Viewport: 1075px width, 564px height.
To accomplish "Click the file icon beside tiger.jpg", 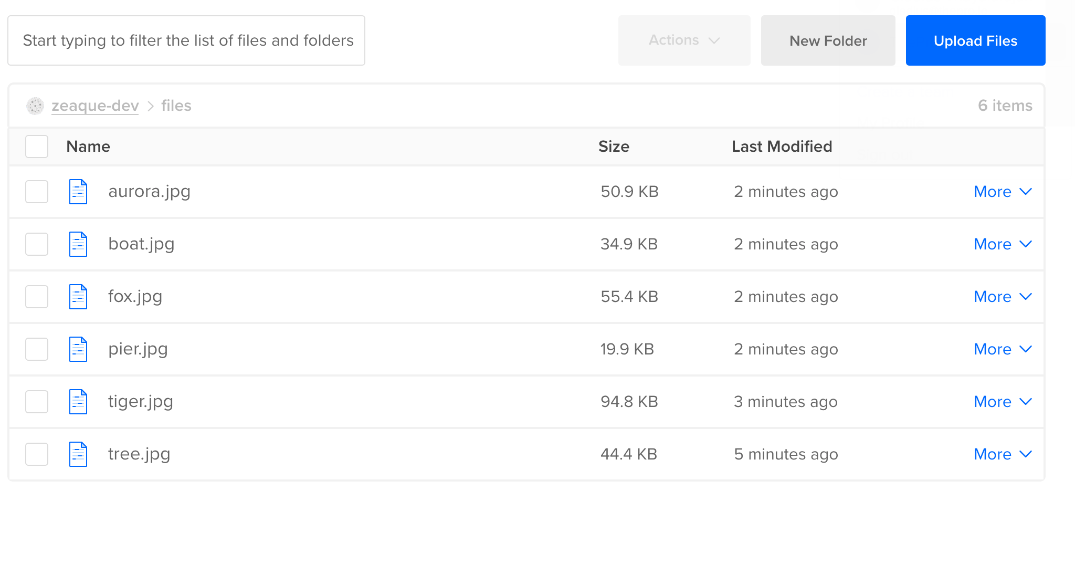I will pyautogui.click(x=78, y=401).
